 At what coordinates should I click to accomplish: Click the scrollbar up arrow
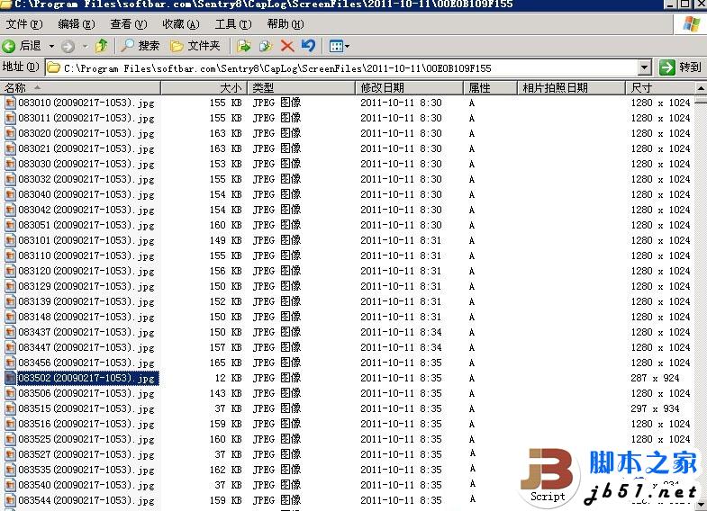point(701,88)
